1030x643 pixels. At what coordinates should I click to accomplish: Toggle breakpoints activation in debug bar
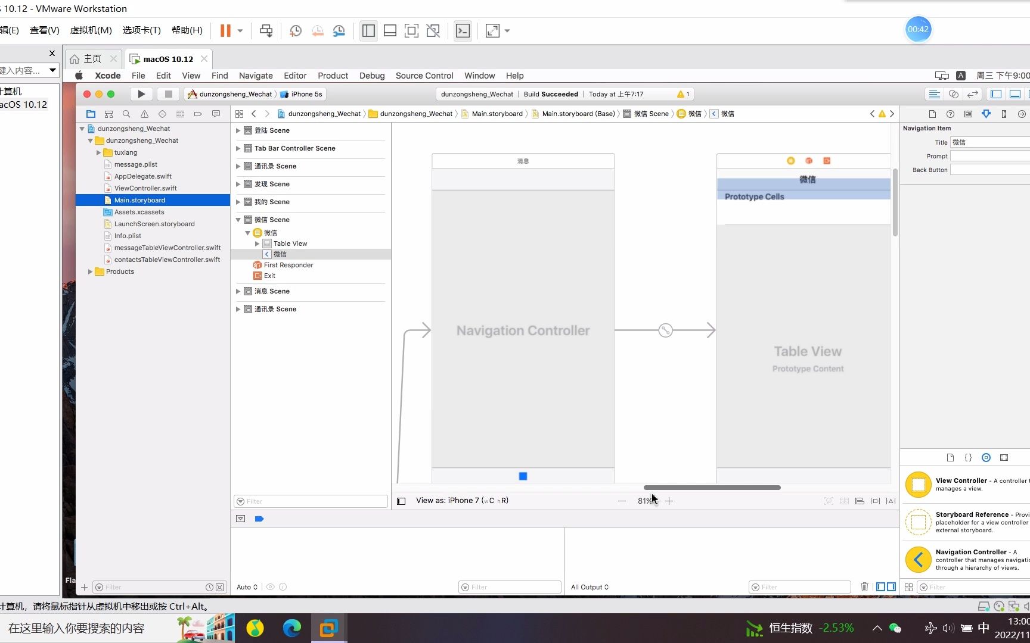[x=259, y=519]
